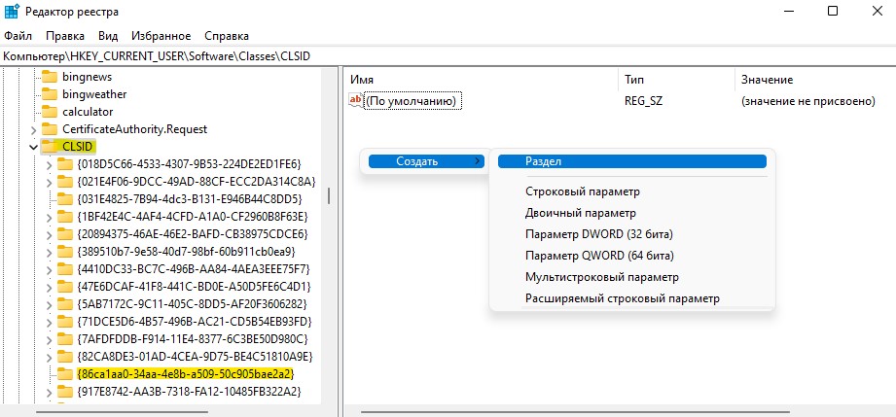This screenshot has height=417, width=896.
Task: Expand key {4410DC33-BC7C-496B-AA84-4AEA3EEE75F7}
Action: click(49, 269)
